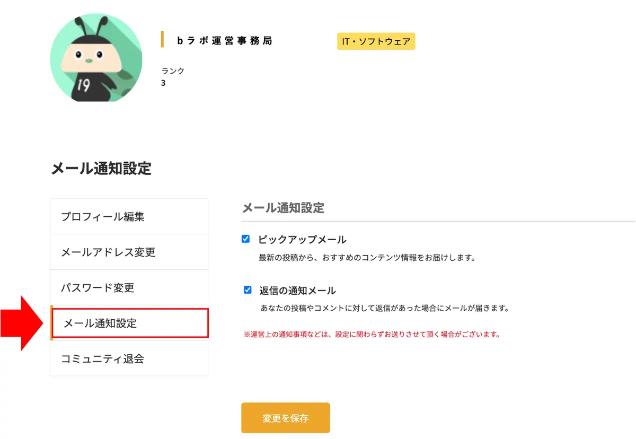Open the パスワード変更 sidebar item
The height and width of the screenshot is (439, 636).
coord(129,287)
